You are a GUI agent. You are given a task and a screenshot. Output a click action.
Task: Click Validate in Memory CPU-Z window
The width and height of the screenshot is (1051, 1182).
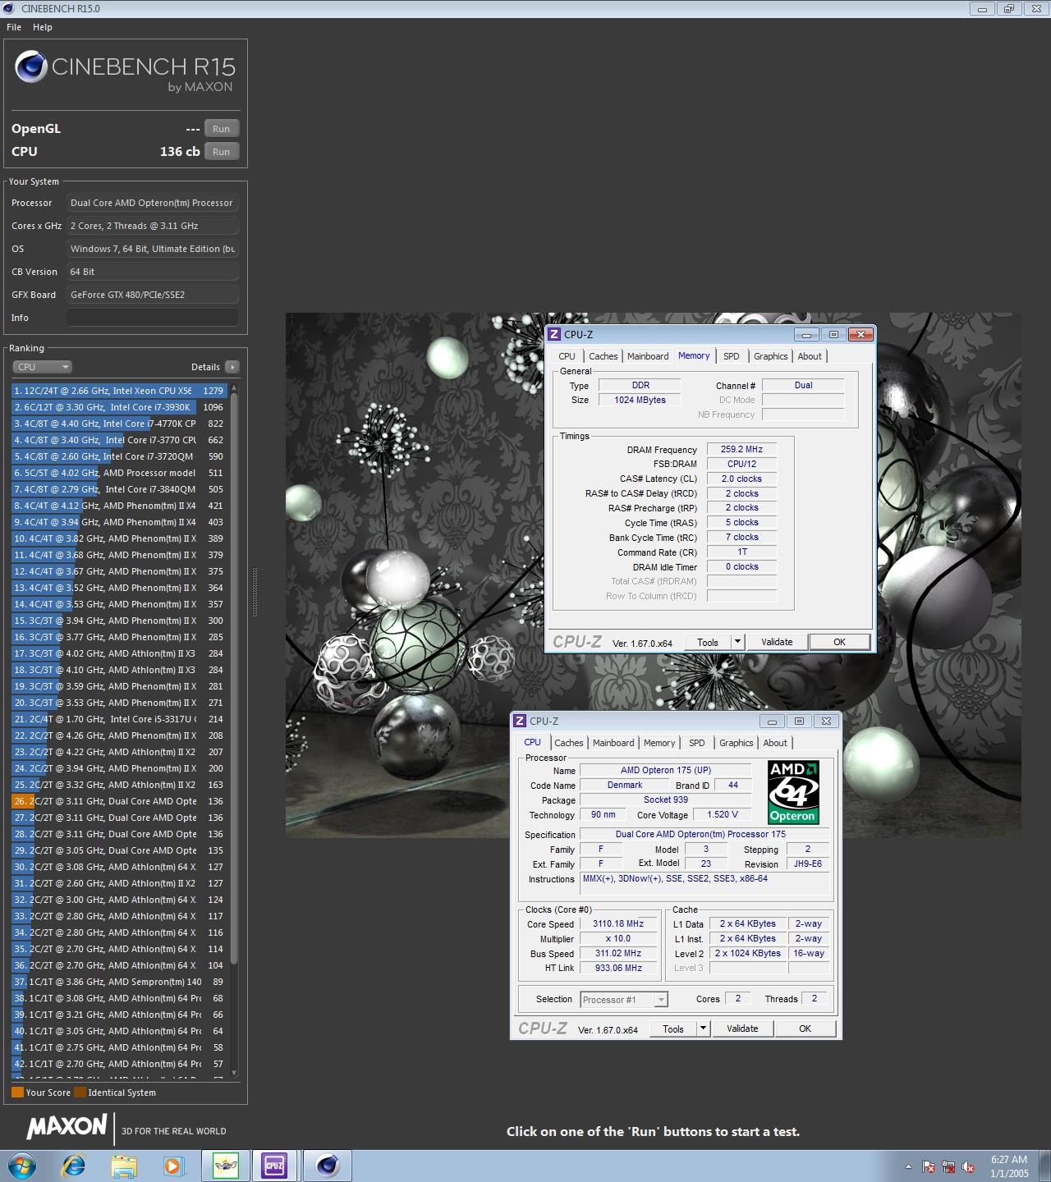777,643
